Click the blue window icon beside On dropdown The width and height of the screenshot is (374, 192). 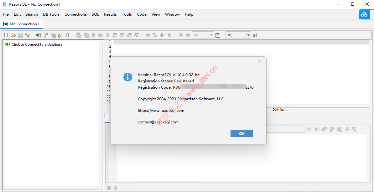(218, 35)
